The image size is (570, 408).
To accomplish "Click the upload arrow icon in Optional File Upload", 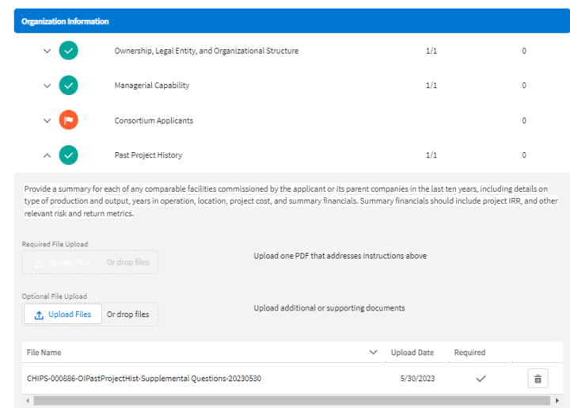I will (x=39, y=315).
